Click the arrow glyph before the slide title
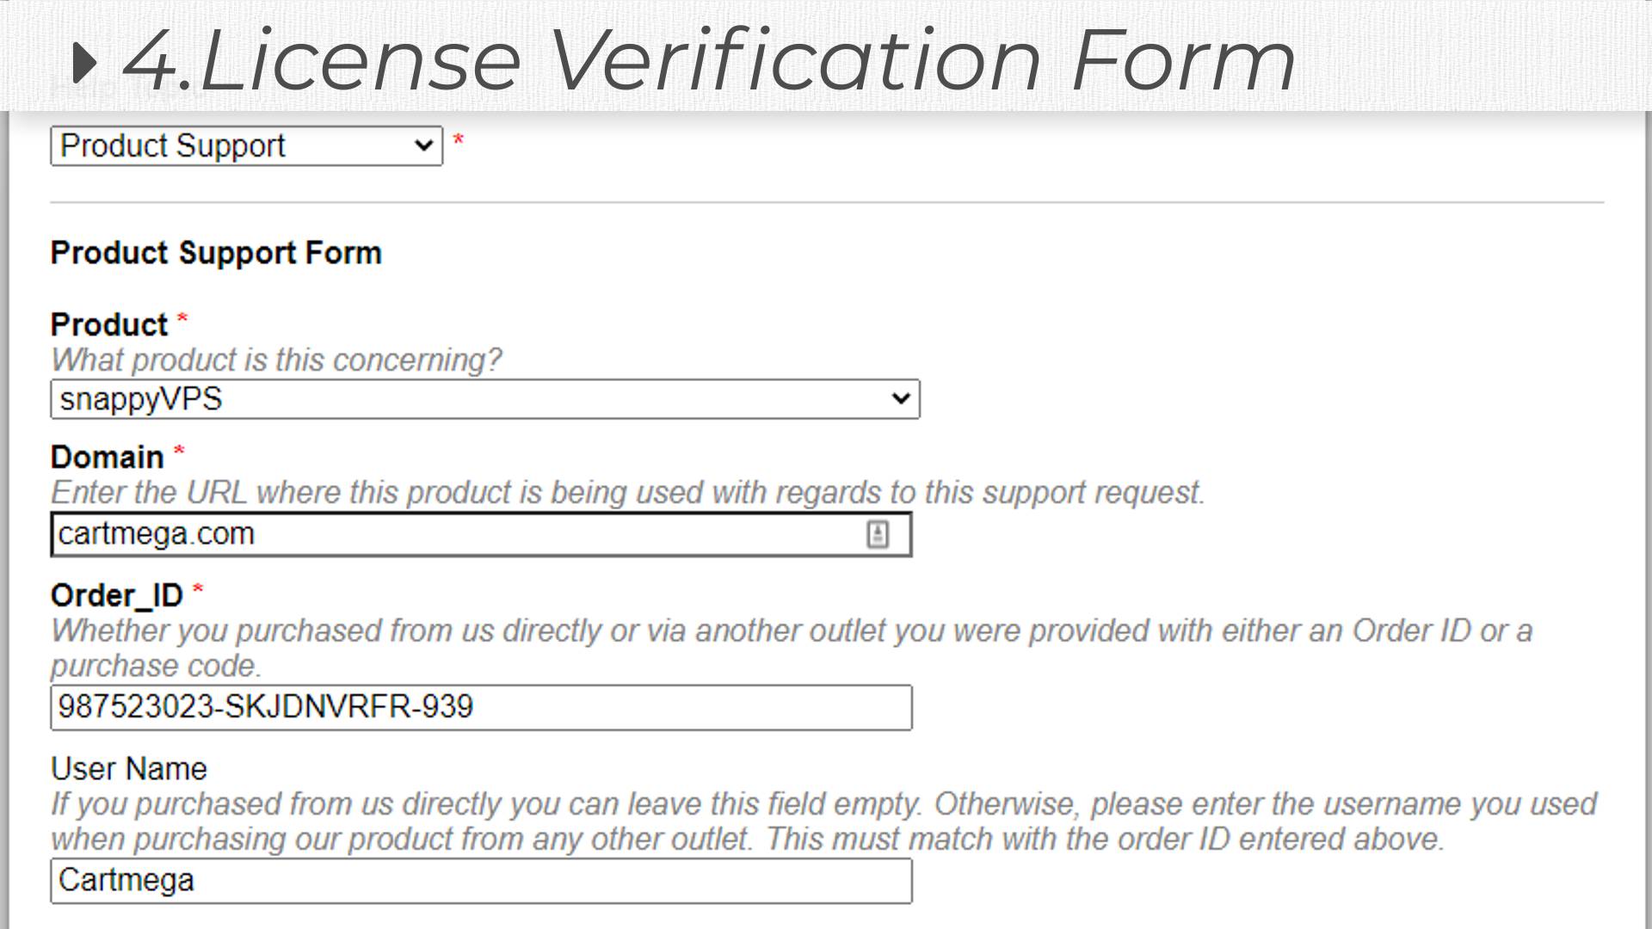Image resolution: width=1652 pixels, height=929 pixels. point(87,58)
